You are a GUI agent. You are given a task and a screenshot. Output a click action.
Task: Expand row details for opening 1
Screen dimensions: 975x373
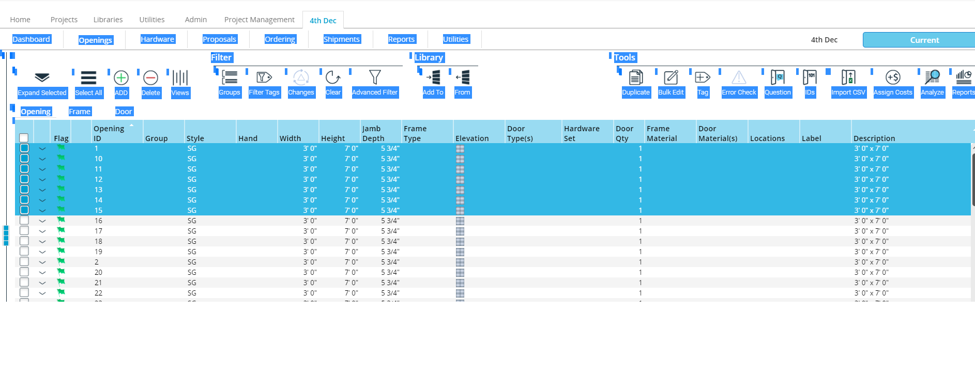(x=42, y=149)
